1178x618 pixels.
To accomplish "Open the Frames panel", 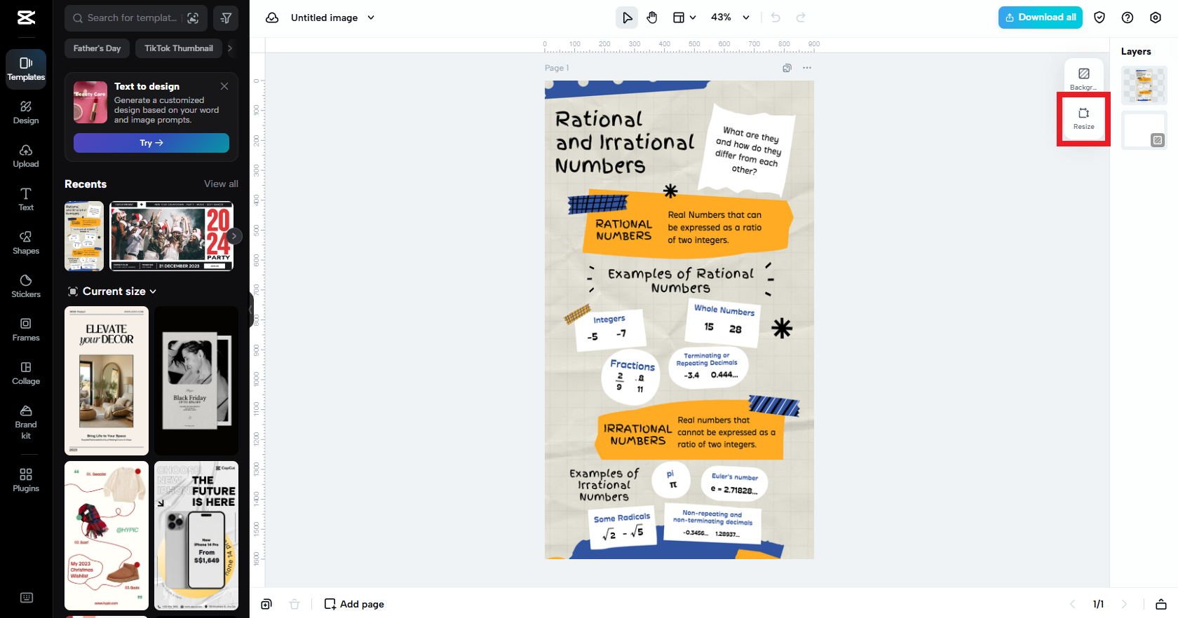I will coord(26,329).
